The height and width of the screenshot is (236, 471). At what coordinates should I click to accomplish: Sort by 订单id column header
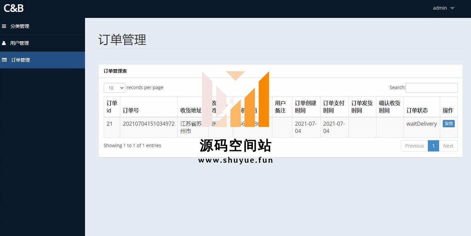click(112, 107)
